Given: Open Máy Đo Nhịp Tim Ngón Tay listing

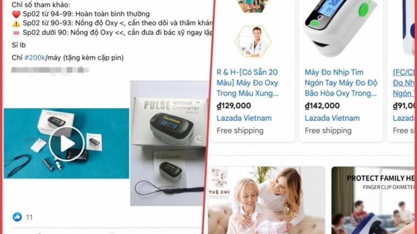Looking at the screenshot, I should coord(341,83).
